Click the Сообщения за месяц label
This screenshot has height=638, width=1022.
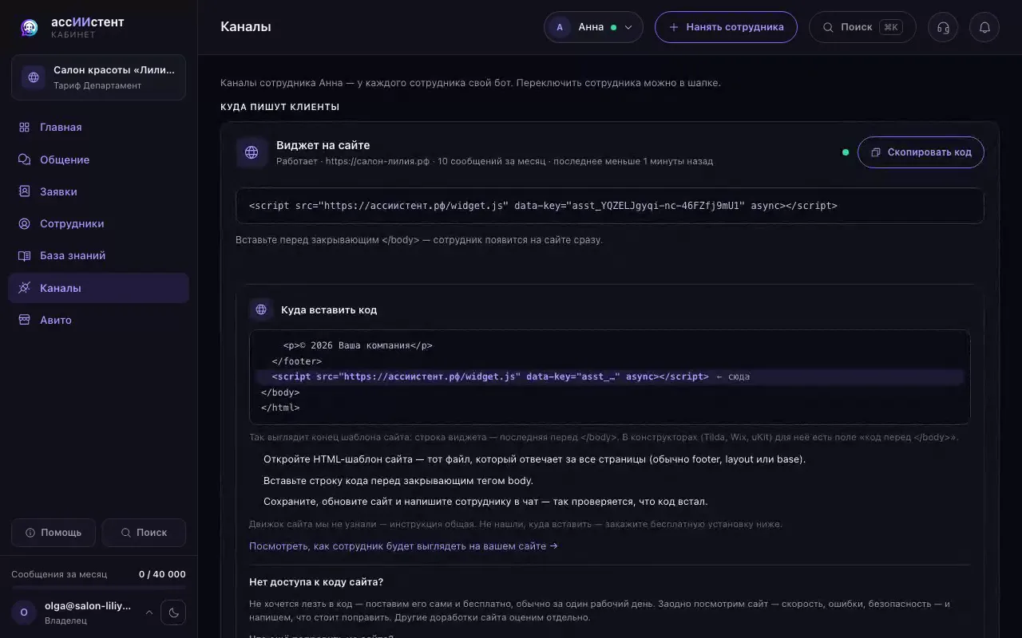click(x=59, y=574)
